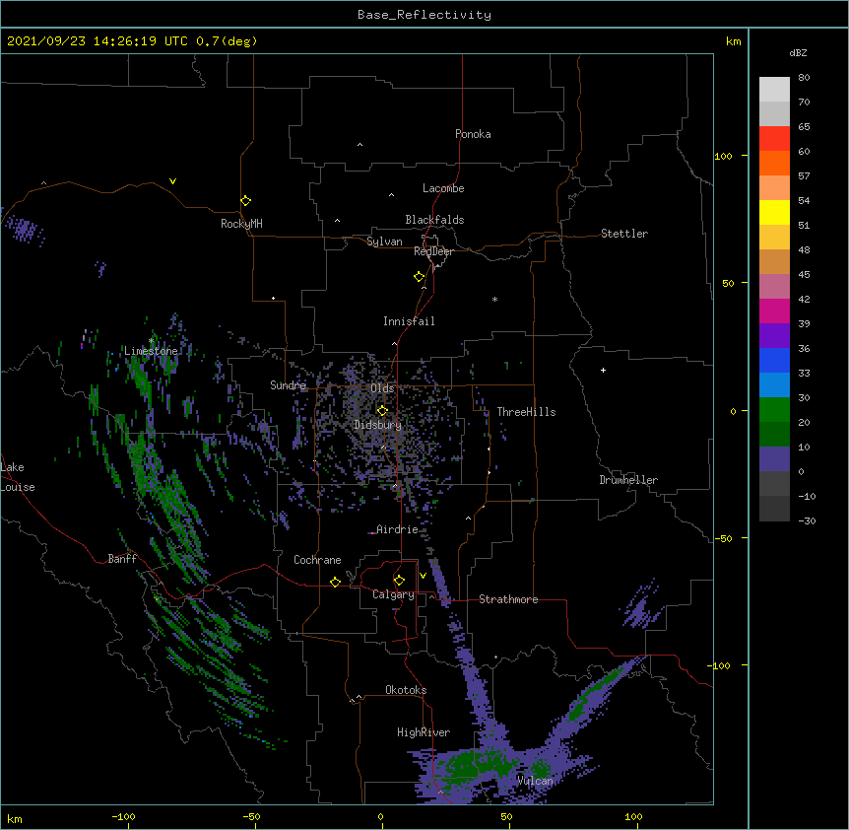Click the -50 tick on right axis

tap(723, 538)
